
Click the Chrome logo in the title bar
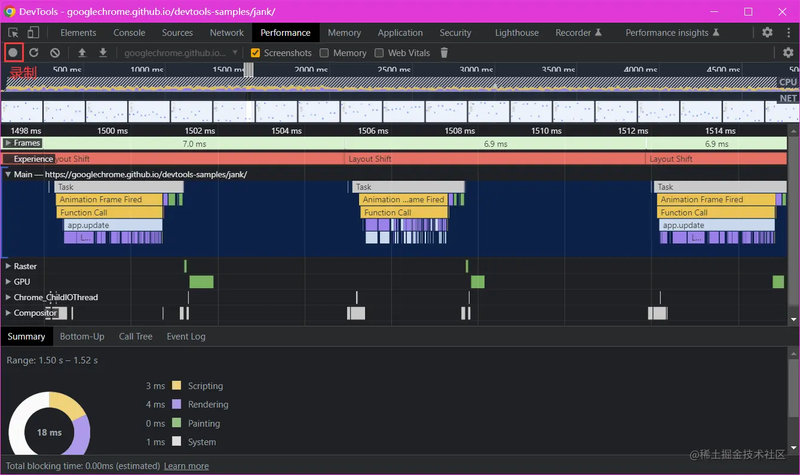(10, 11)
